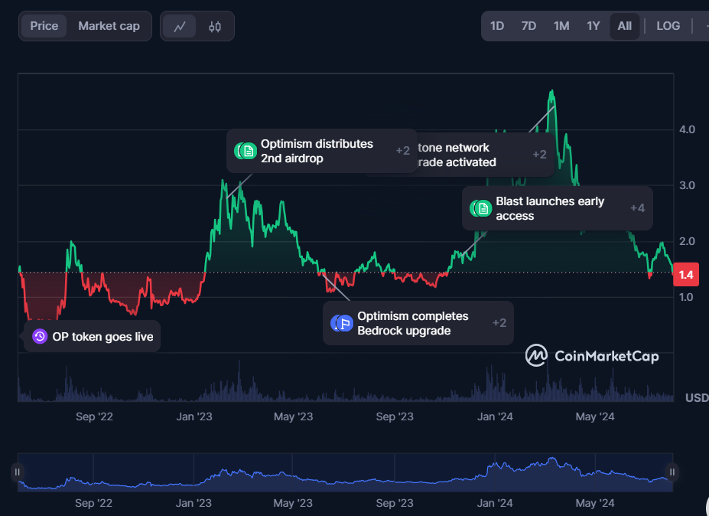Toggle LOG scale
The width and height of the screenshot is (709, 516).
pos(668,26)
